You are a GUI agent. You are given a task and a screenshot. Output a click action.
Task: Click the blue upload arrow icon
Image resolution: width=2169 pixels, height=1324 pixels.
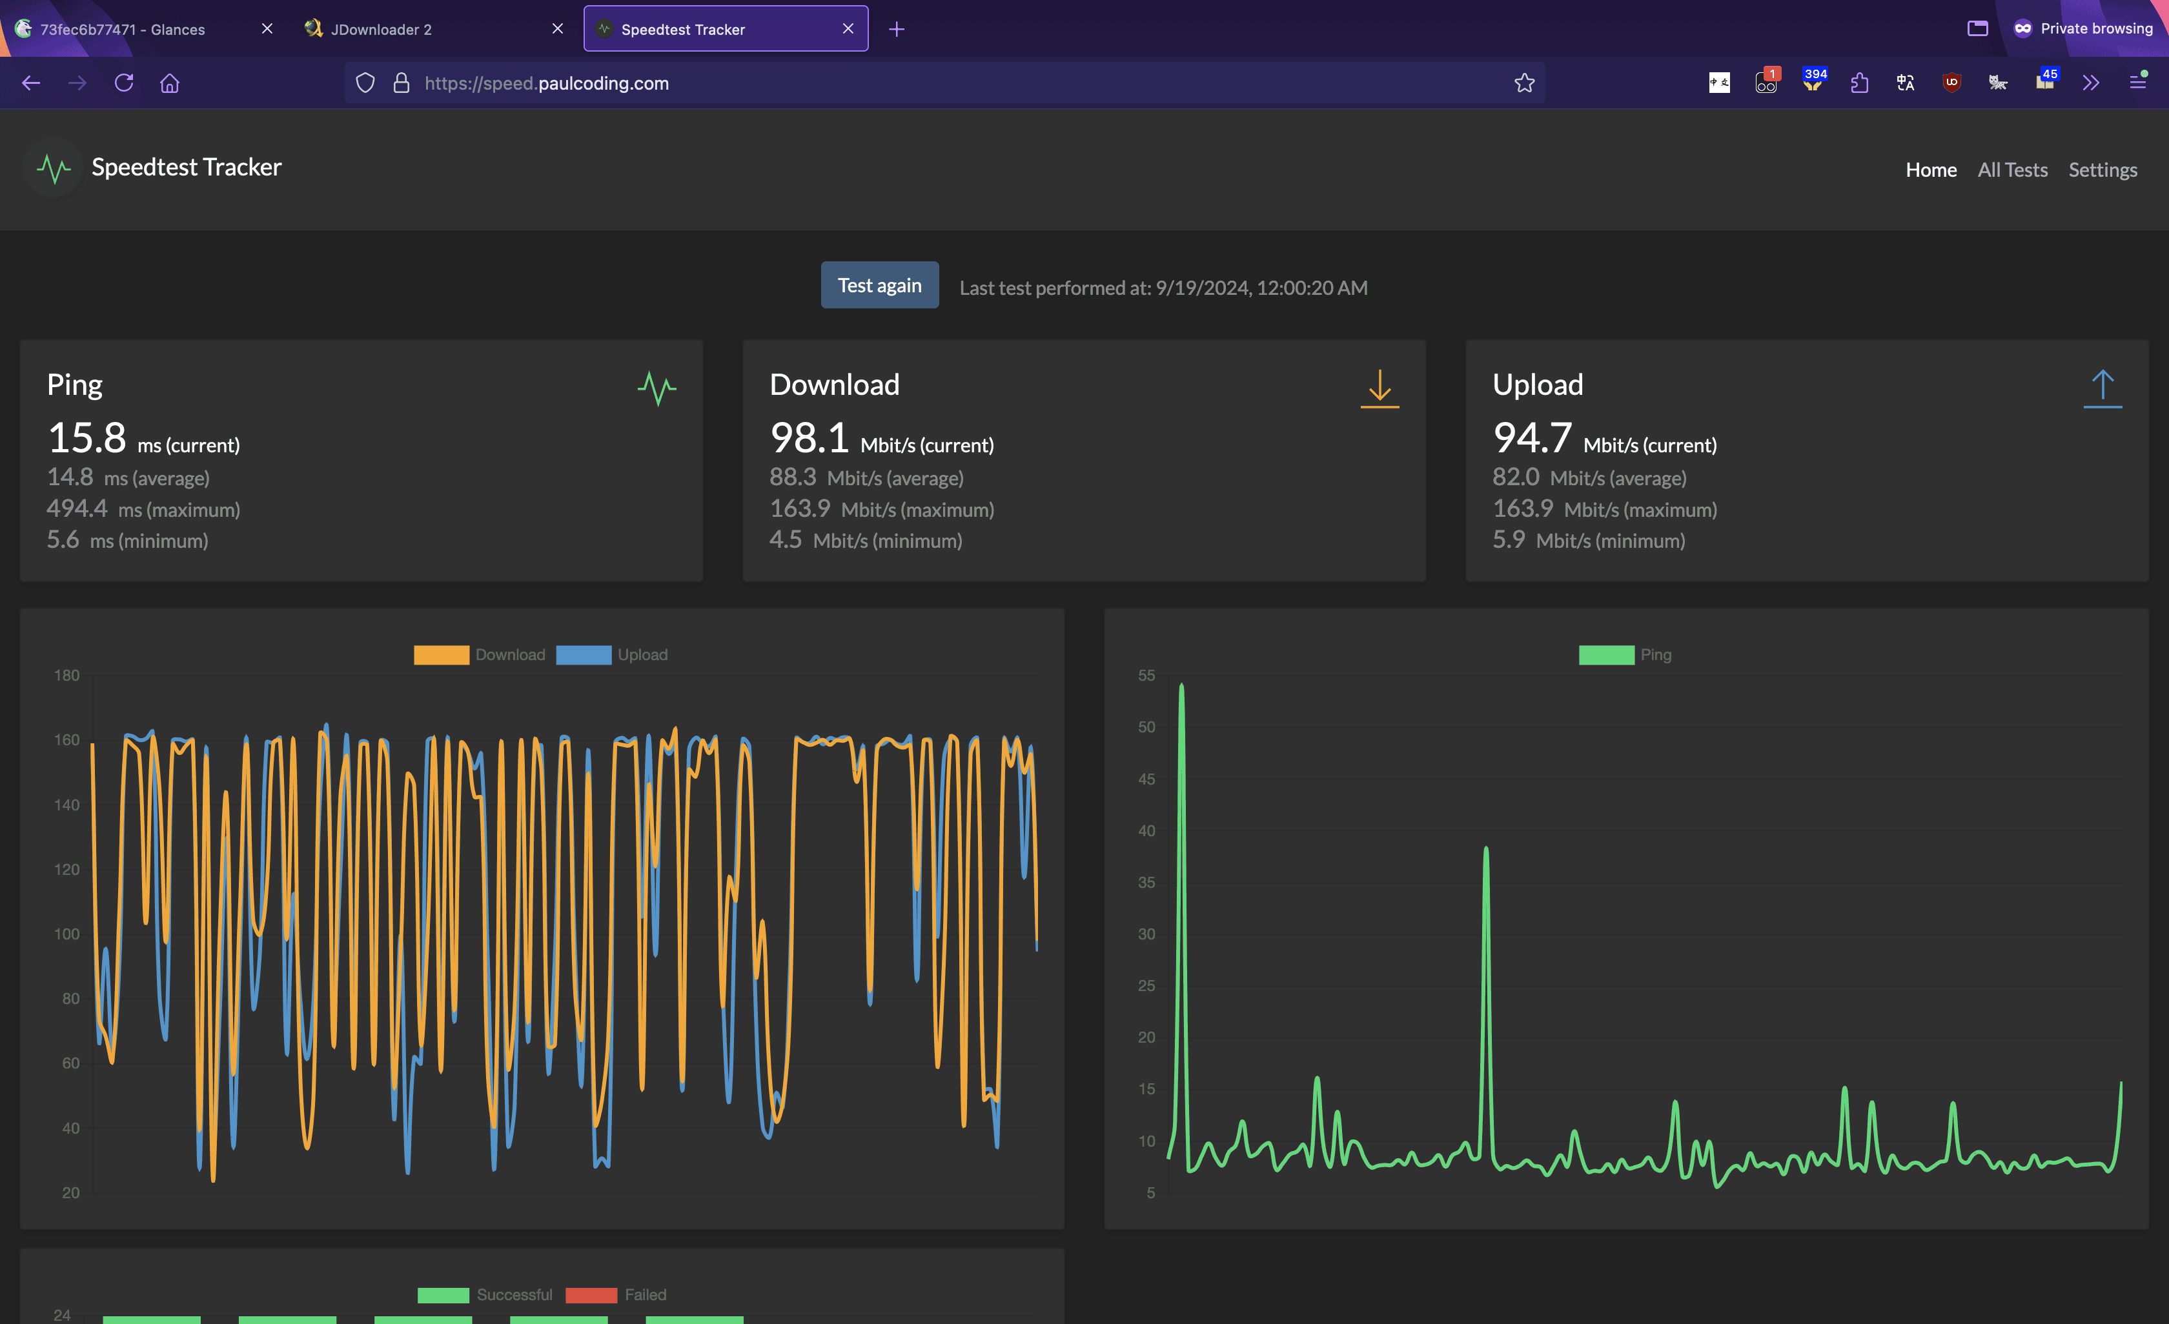(2102, 388)
